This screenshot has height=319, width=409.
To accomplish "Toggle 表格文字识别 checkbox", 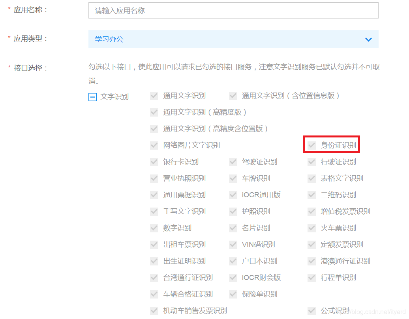I will tap(312, 178).
